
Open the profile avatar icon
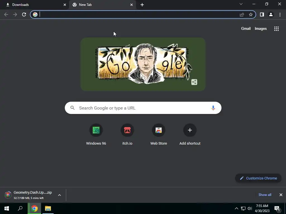271,14
